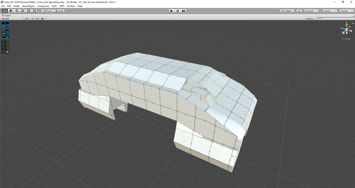Toggle scene audio speaker icon
The height and width of the screenshot is (188, 355).
pyautogui.click(x=37, y=19)
